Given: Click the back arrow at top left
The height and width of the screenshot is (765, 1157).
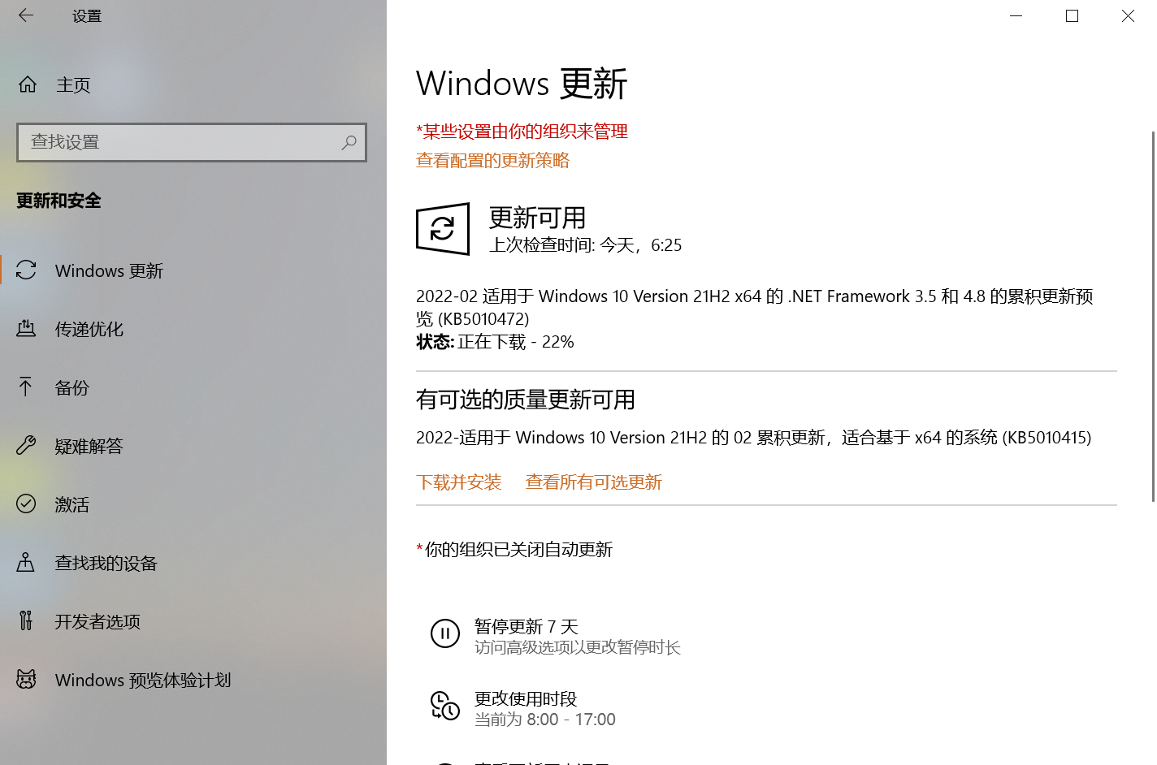Looking at the screenshot, I should point(25,15).
